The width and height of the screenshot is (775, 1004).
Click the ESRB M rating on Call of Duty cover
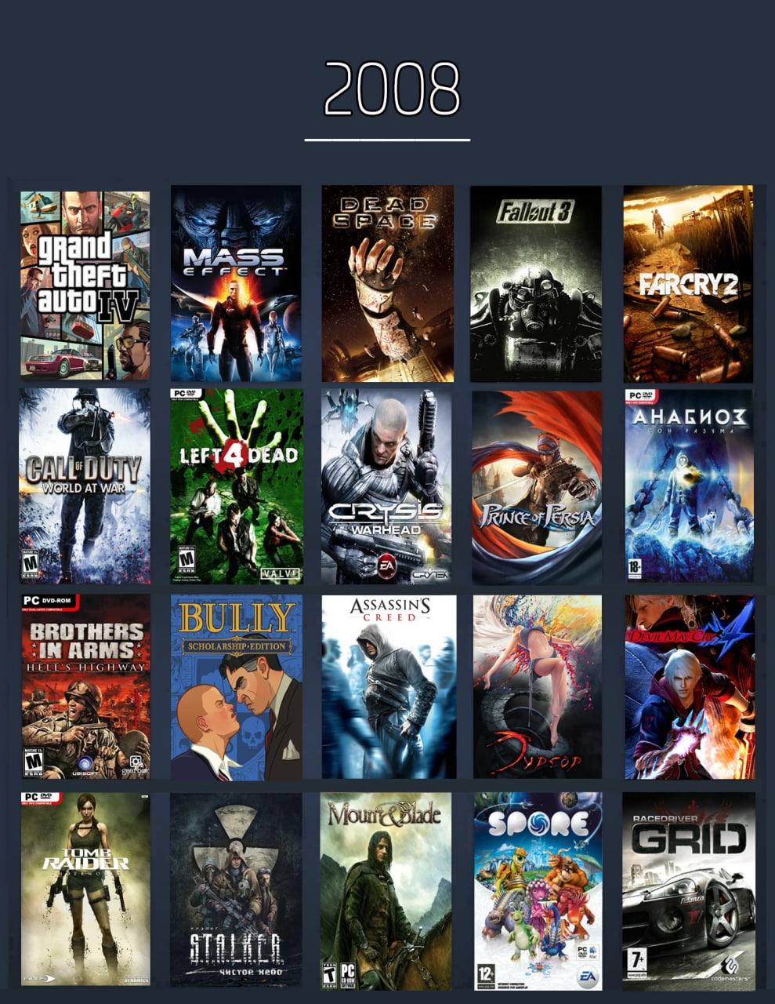coord(31,565)
